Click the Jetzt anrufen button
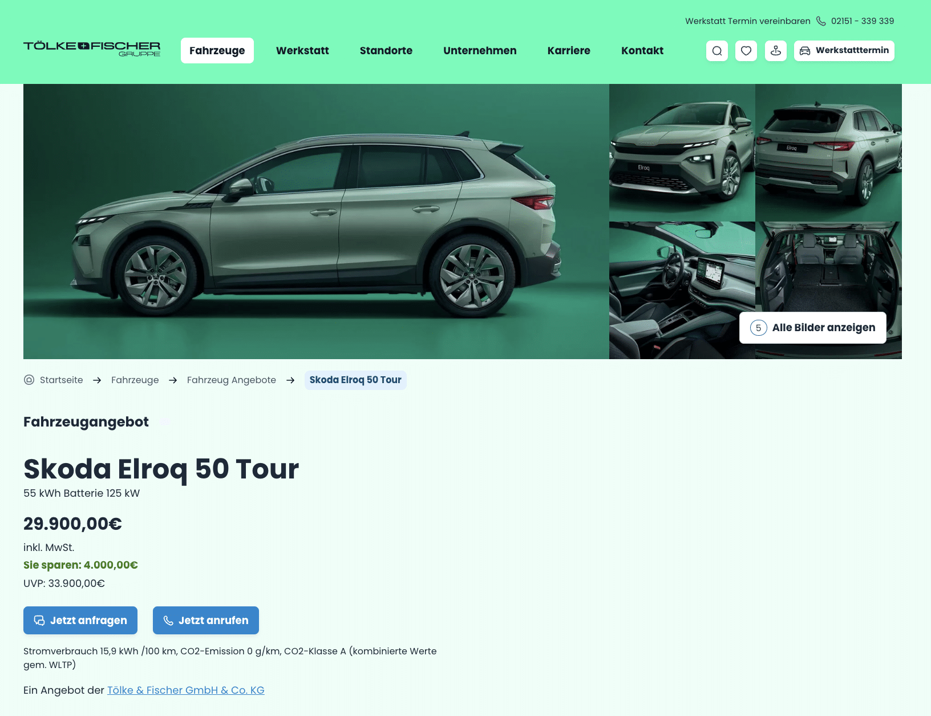This screenshot has height=716, width=931. [x=206, y=621]
